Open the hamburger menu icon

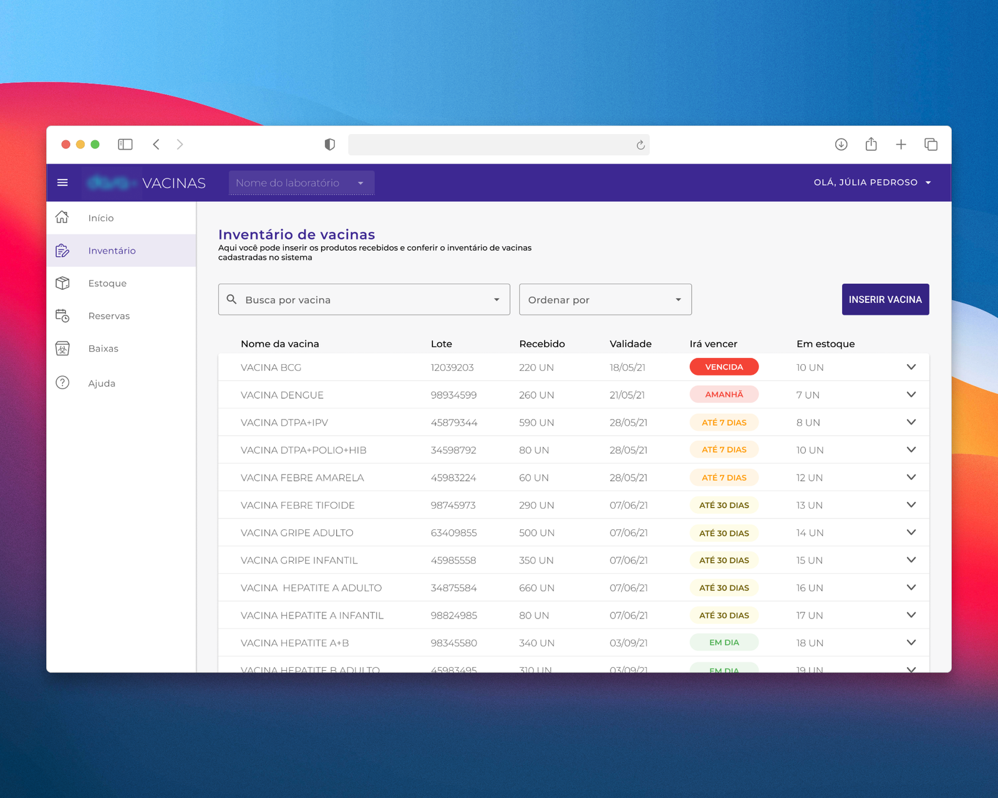[62, 183]
